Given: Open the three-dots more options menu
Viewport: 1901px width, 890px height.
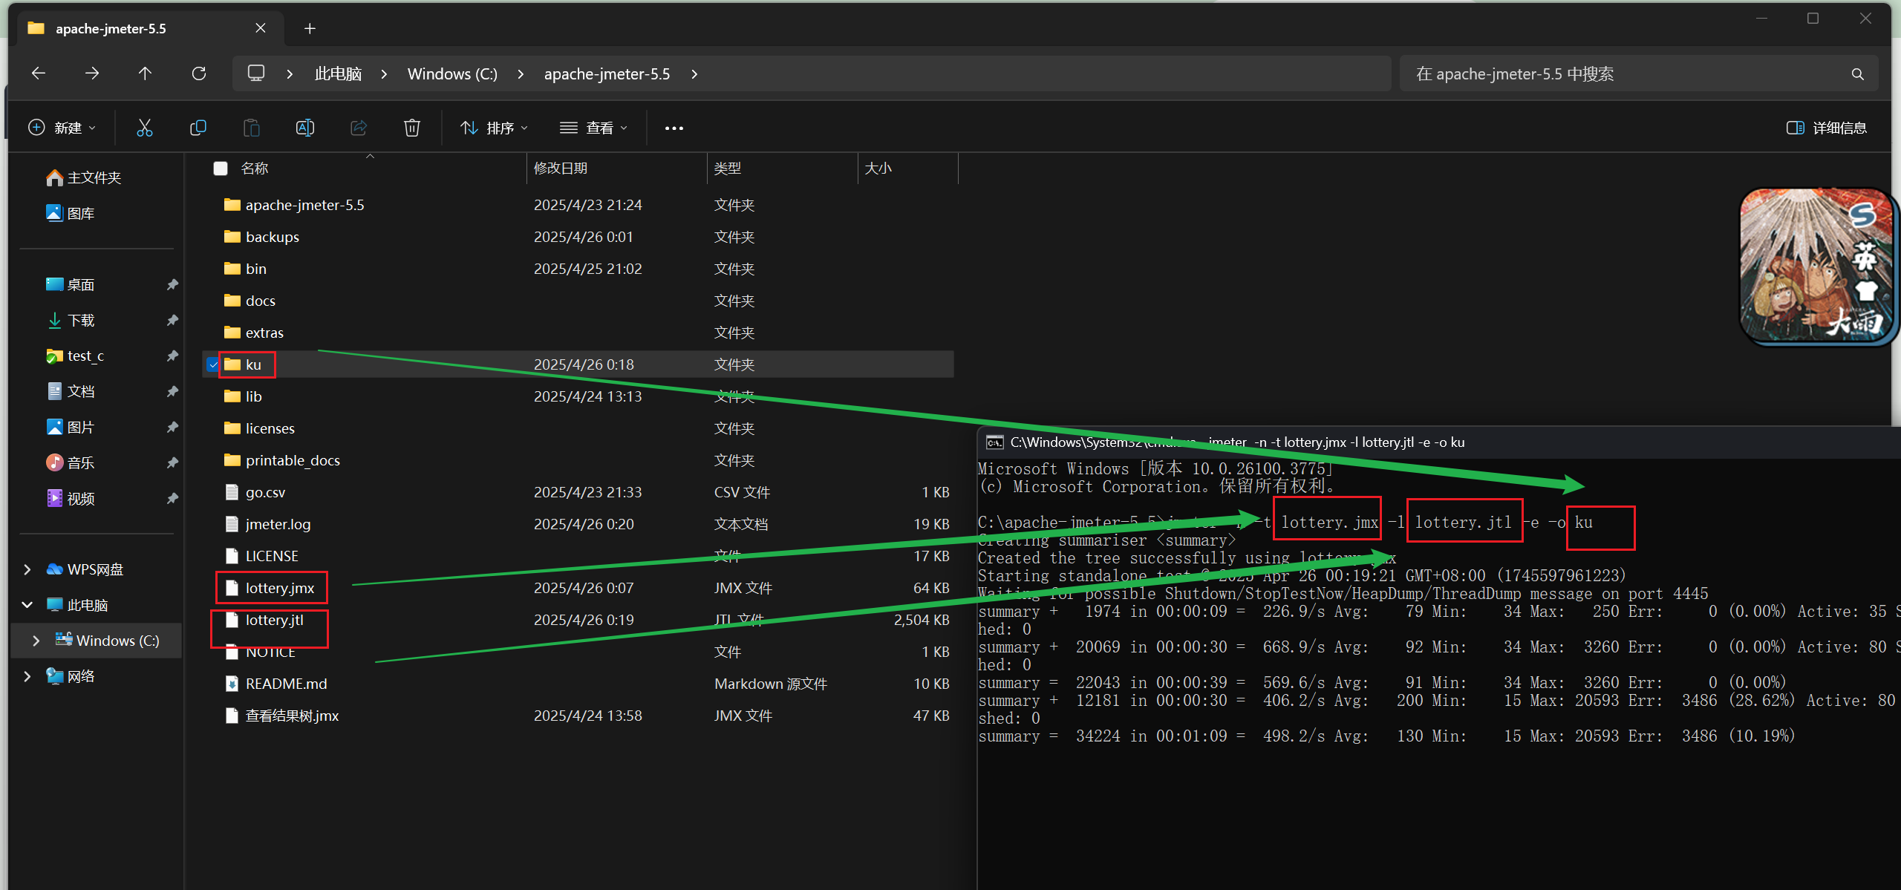Looking at the screenshot, I should click(x=674, y=128).
